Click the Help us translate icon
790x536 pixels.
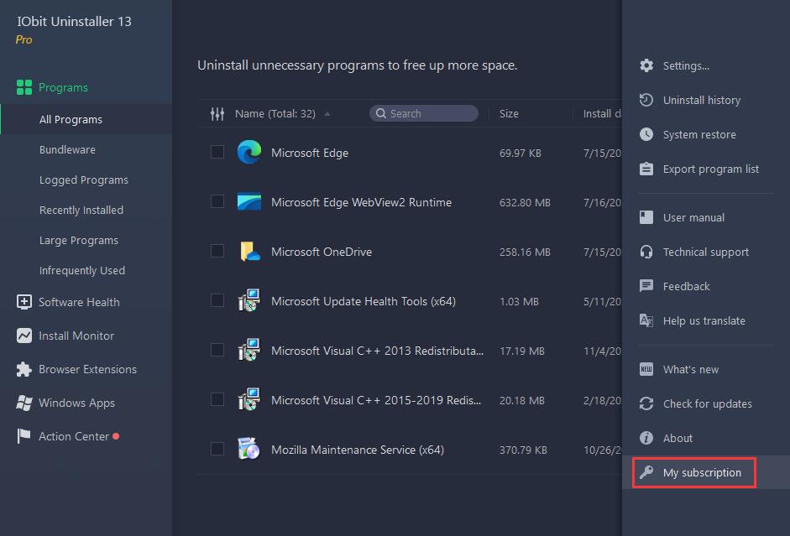646,320
